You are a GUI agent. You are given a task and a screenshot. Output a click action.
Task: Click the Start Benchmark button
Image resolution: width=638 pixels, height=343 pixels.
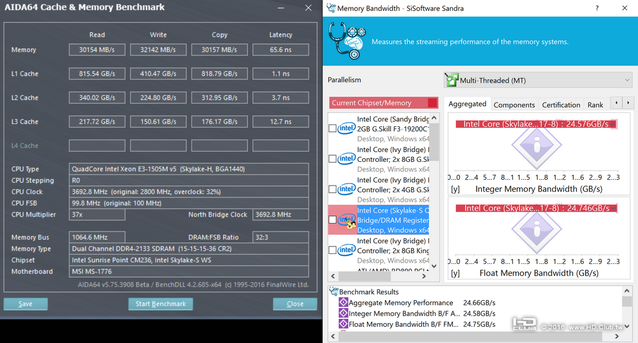pyautogui.click(x=161, y=304)
